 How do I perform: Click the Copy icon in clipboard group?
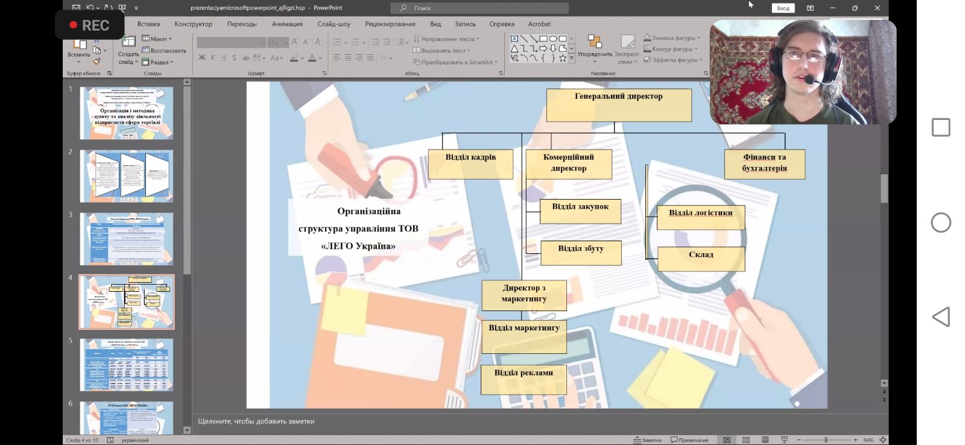point(97,50)
